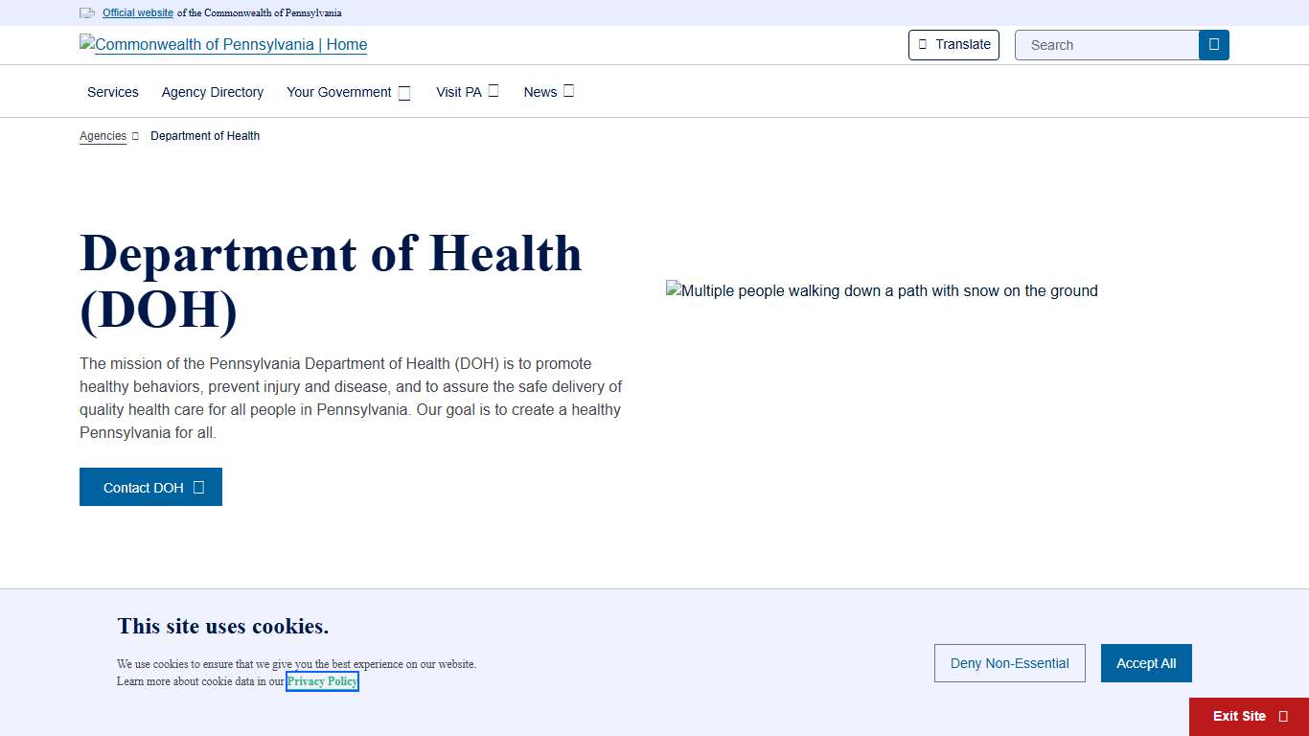
Task: Deny non-essential cookies
Action: coord(1009,663)
